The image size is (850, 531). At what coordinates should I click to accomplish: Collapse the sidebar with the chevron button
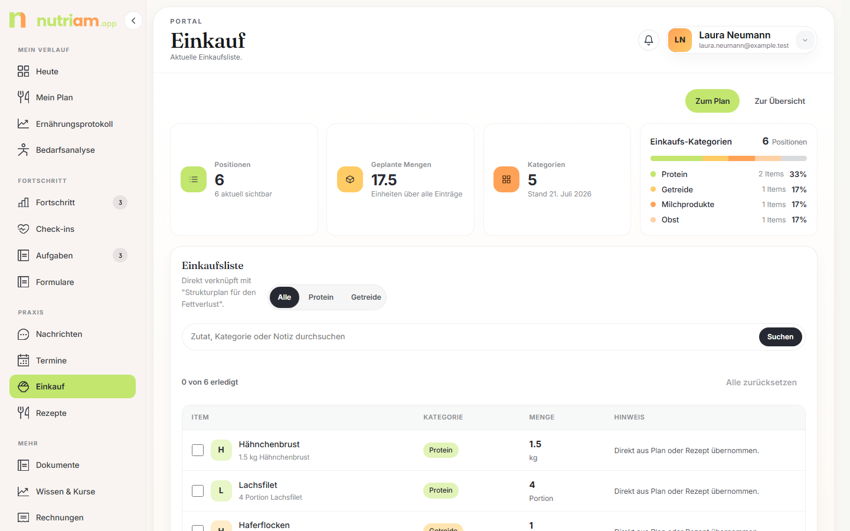tap(133, 21)
